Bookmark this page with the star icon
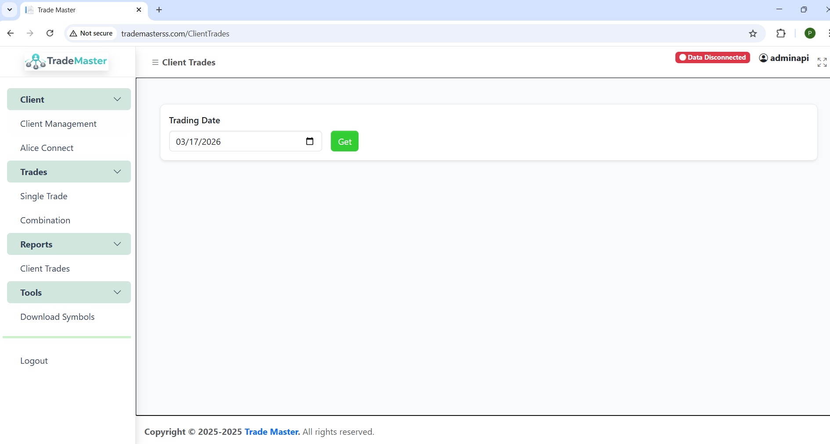Viewport: 830px width, 444px height. 753,33
